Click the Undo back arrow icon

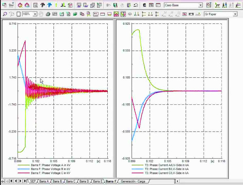[136, 5]
